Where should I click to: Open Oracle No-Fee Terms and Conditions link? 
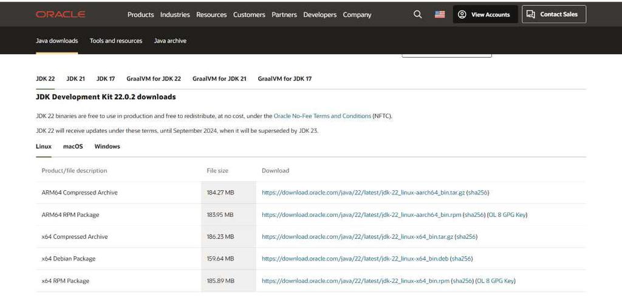322,116
